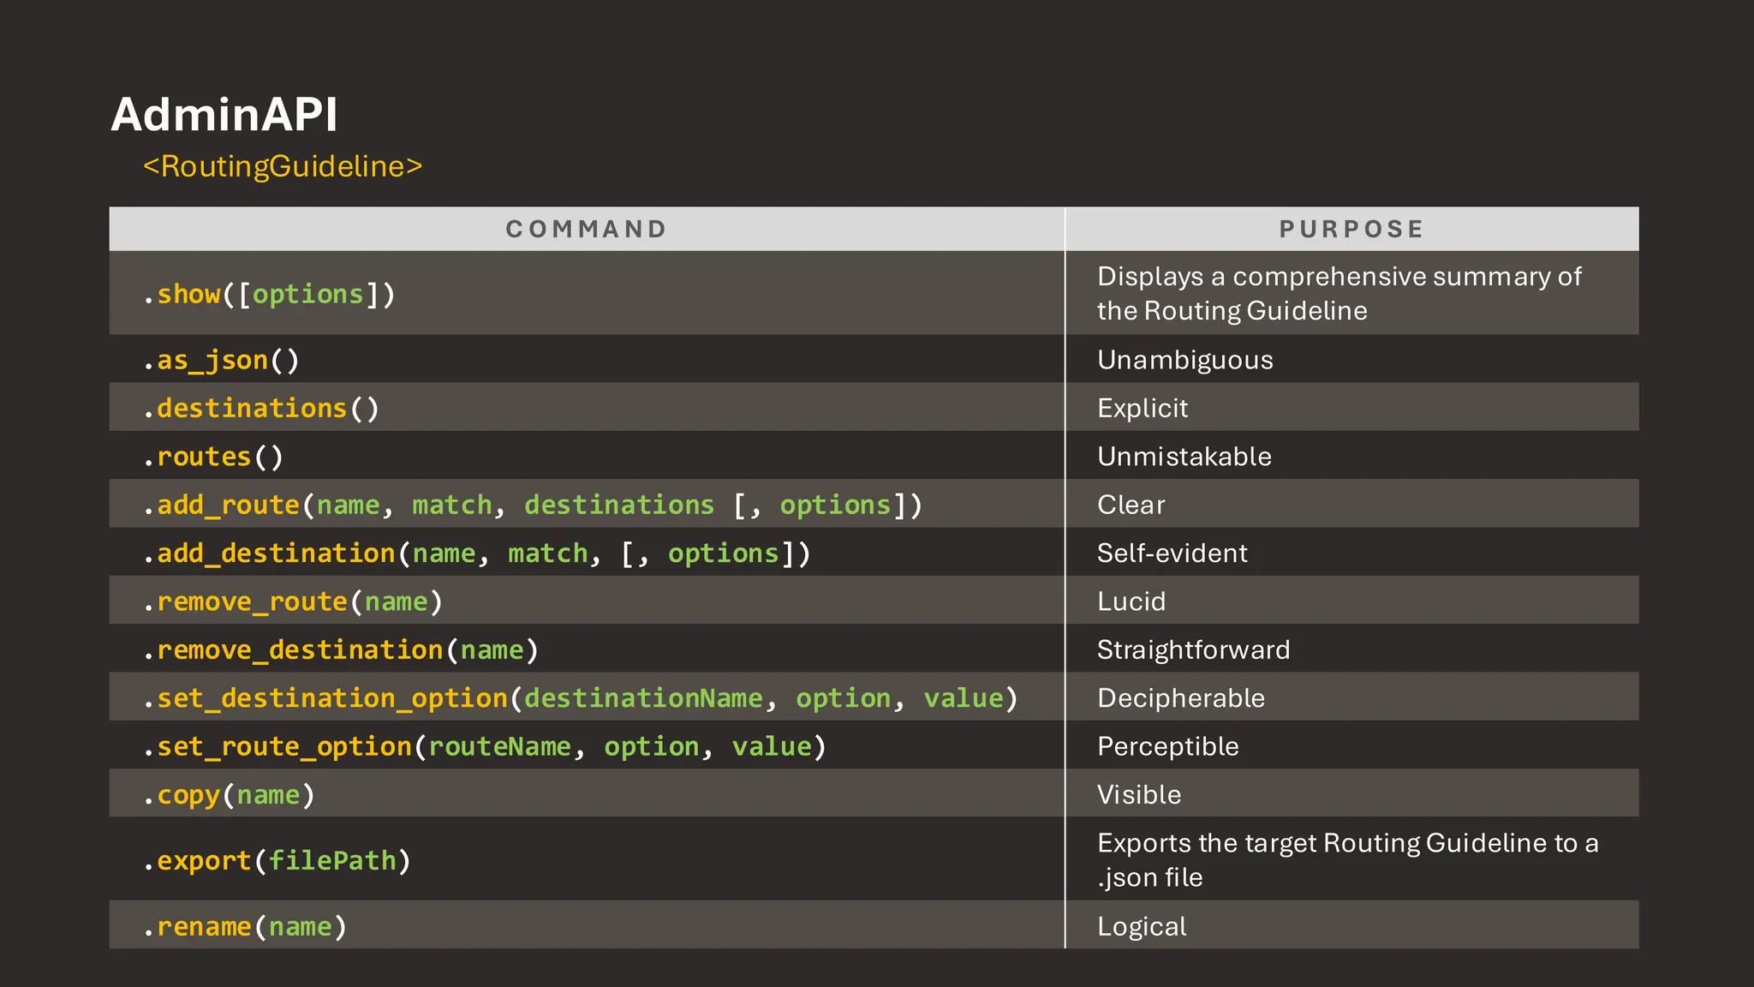
Task: Click the <RoutingGuideline> subtitle text
Action: (x=283, y=166)
